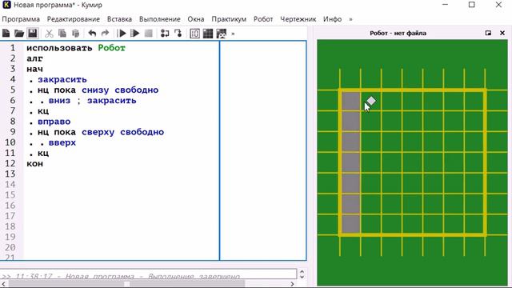The image size is (512, 288).
Task: Open the Программа menu
Action: tap(21, 19)
